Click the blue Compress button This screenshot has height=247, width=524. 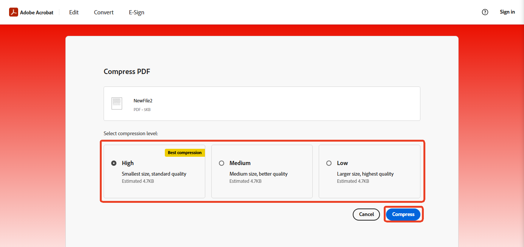pos(403,214)
